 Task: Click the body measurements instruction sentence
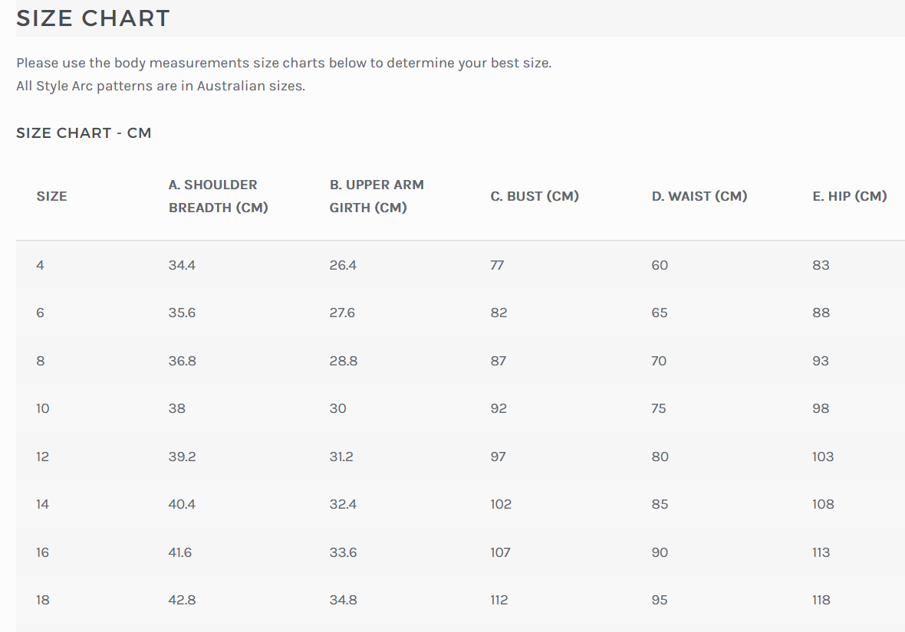pyautogui.click(x=284, y=63)
